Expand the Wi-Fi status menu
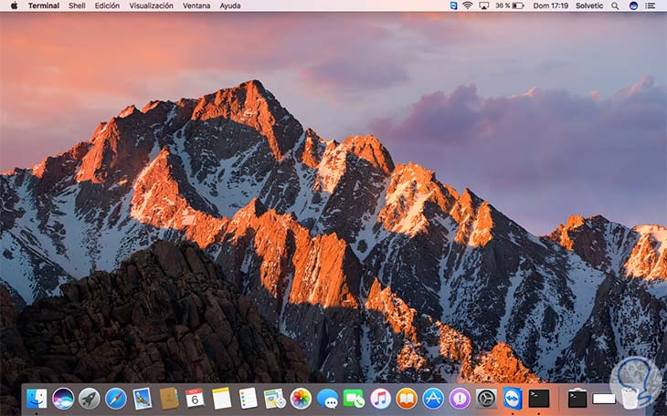The height and width of the screenshot is (416, 667). [468, 5]
